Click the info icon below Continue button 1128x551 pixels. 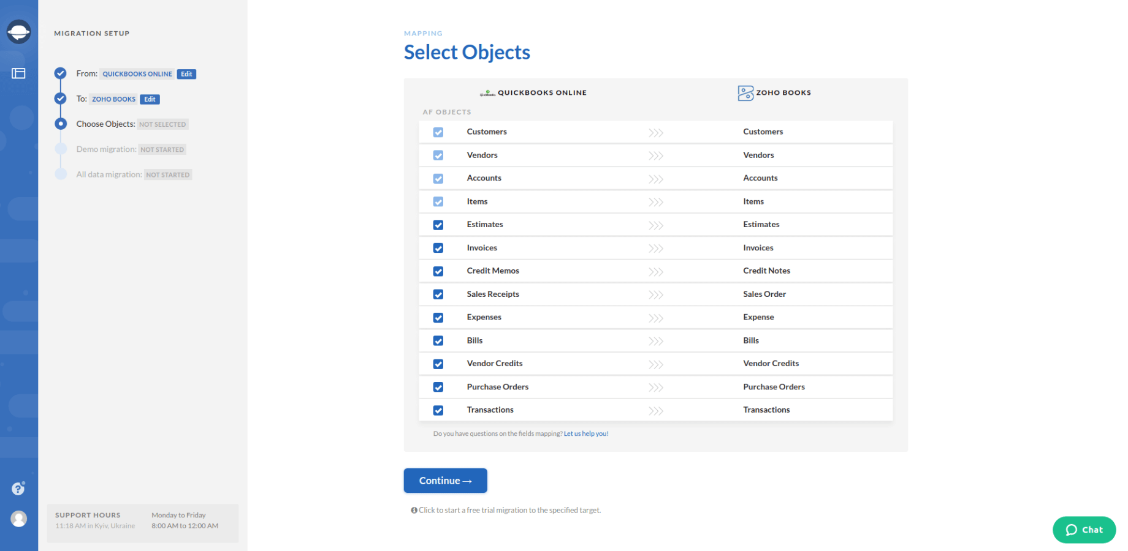pyautogui.click(x=414, y=510)
